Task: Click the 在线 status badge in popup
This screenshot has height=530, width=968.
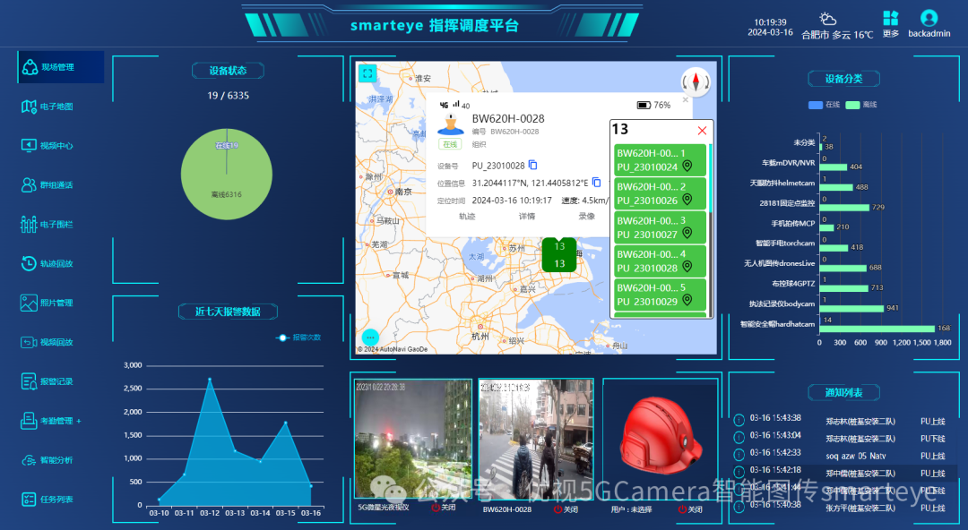Action: pyautogui.click(x=450, y=144)
